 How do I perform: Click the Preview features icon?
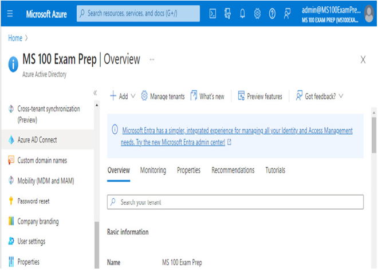click(x=241, y=95)
